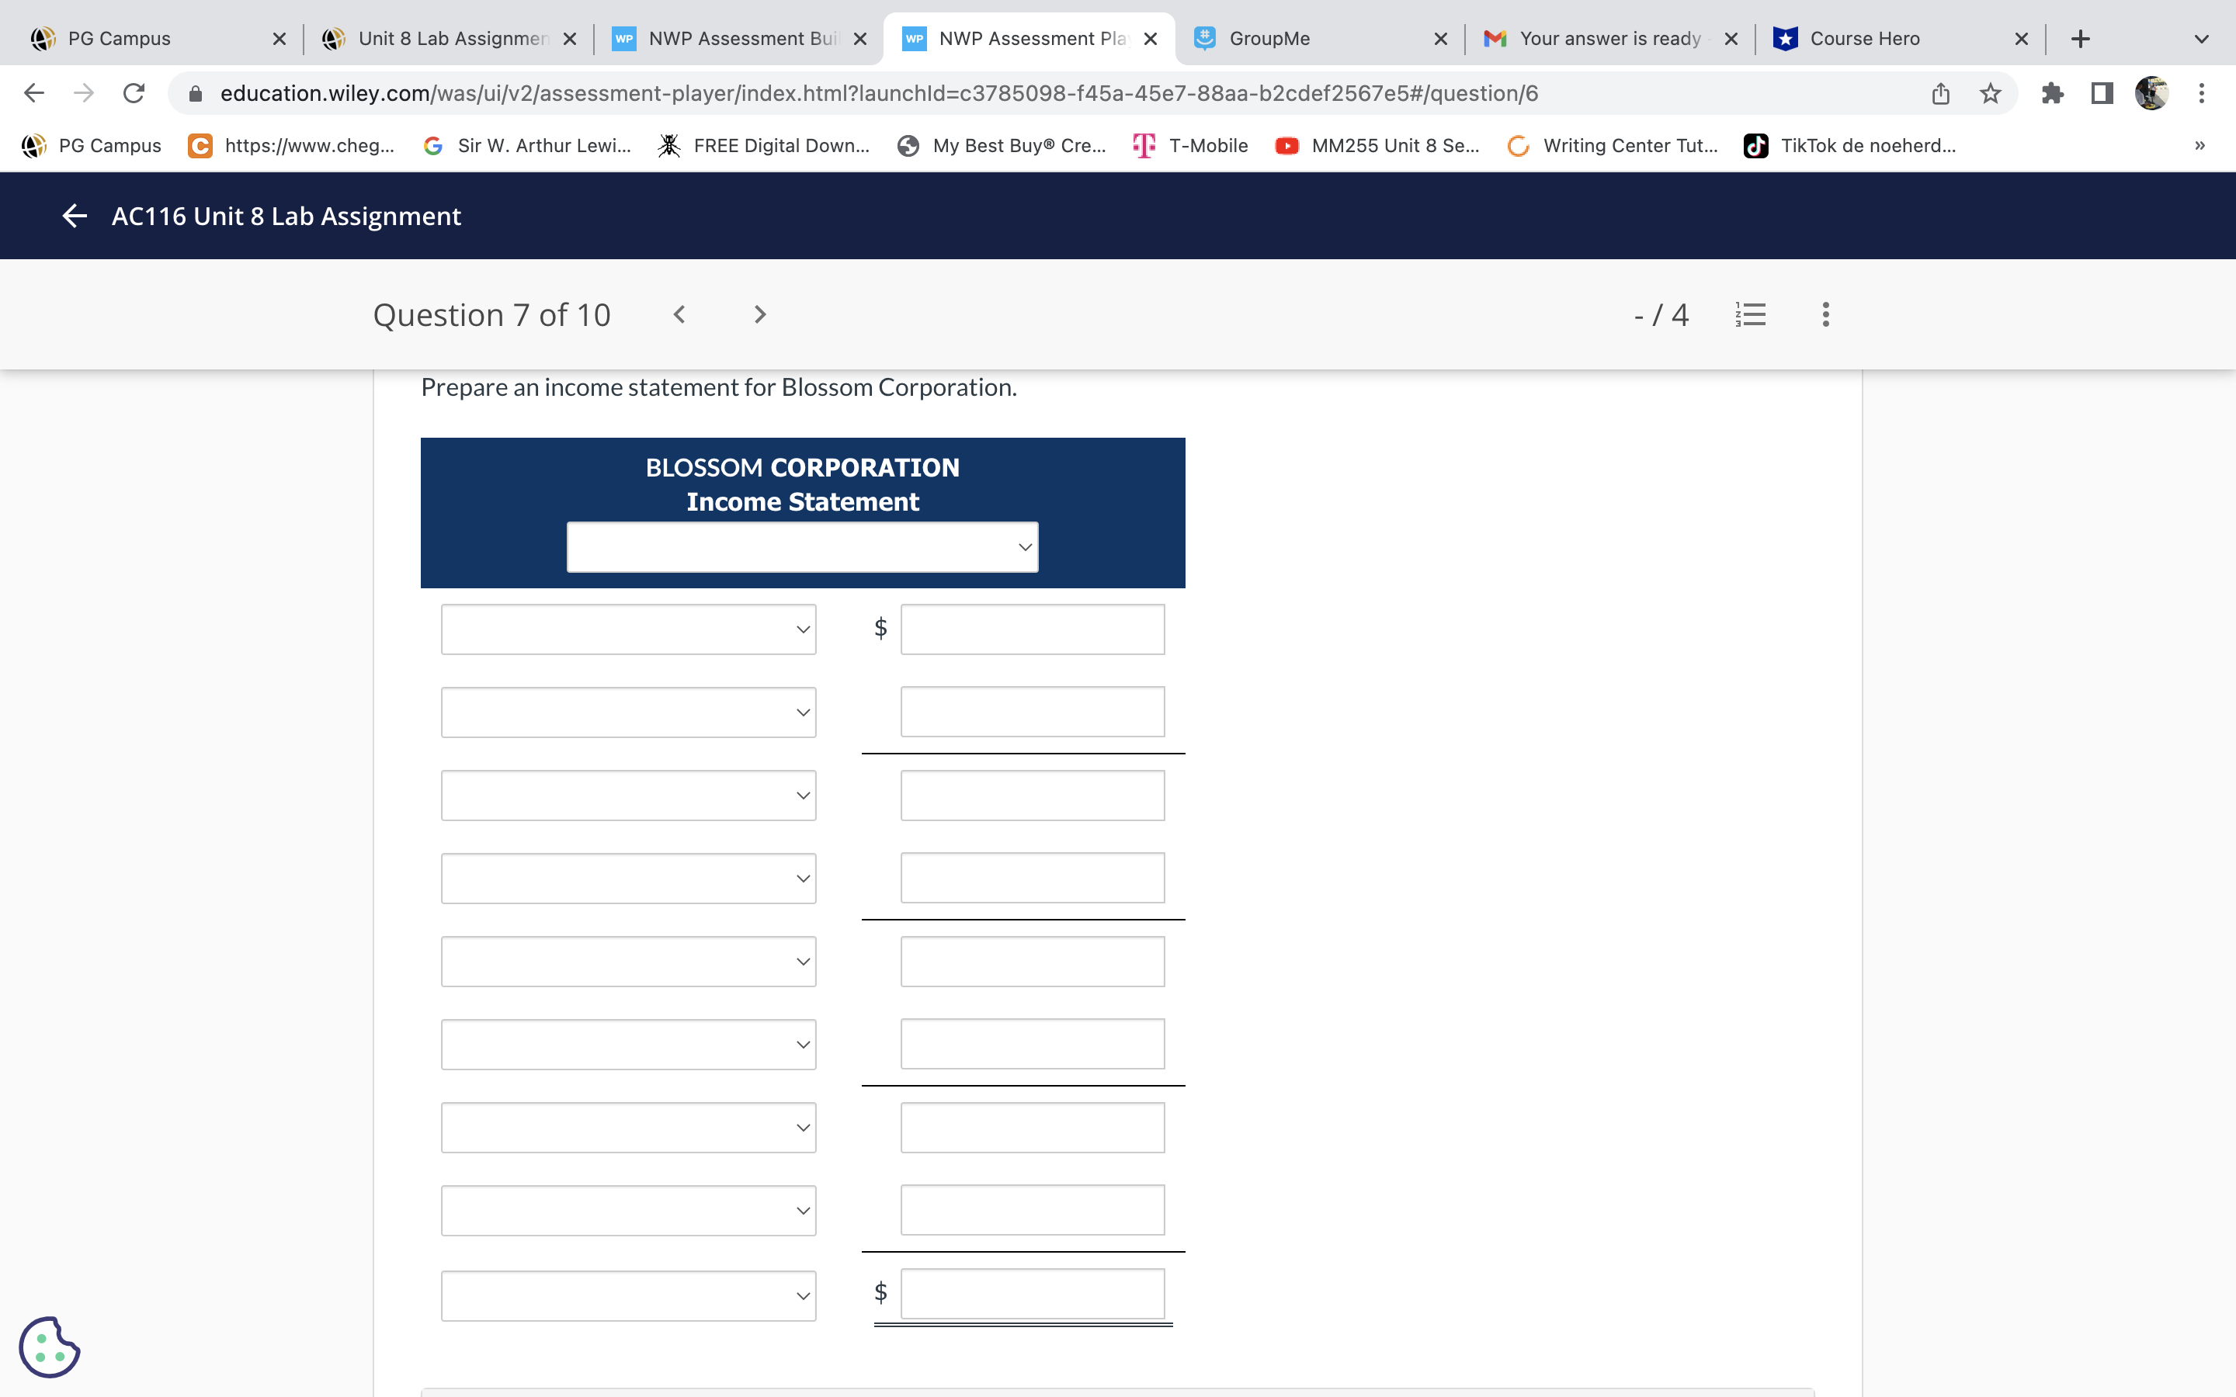The height and width of the screenshot is (1397, 2236).
Task: Open cookie preferences icon
Action: coord(49,1347)
